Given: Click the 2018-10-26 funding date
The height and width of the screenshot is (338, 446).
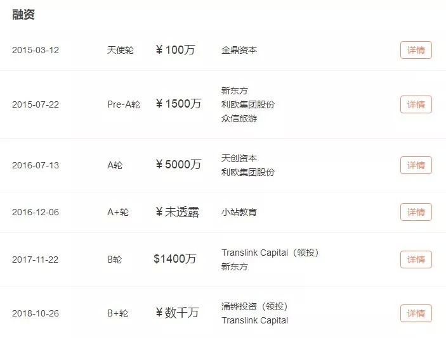Looking at the screenshot, I should [36, 313].
